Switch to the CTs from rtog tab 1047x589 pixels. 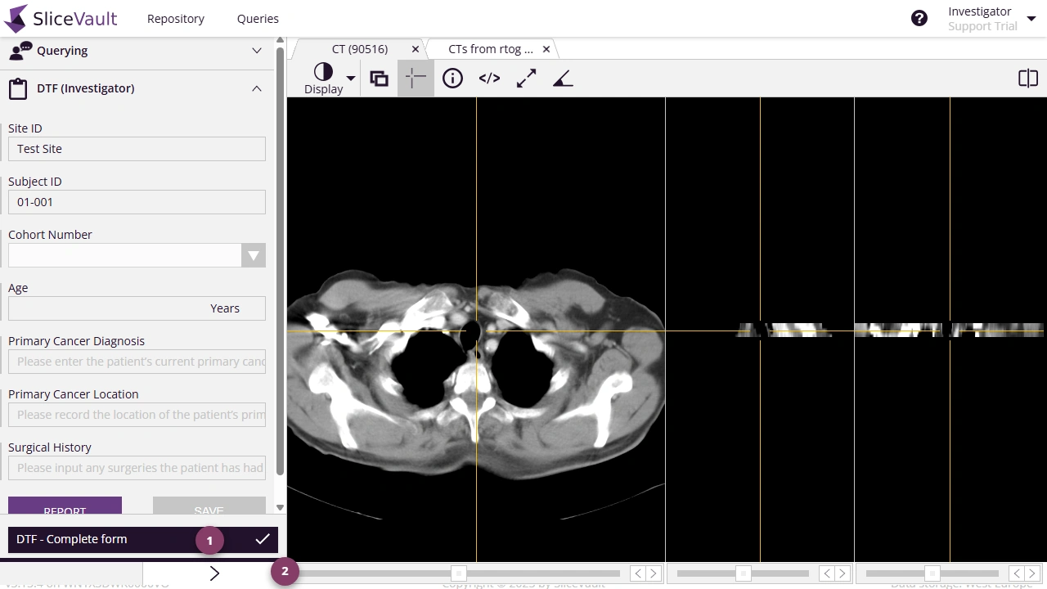click(x=490, y=49)
